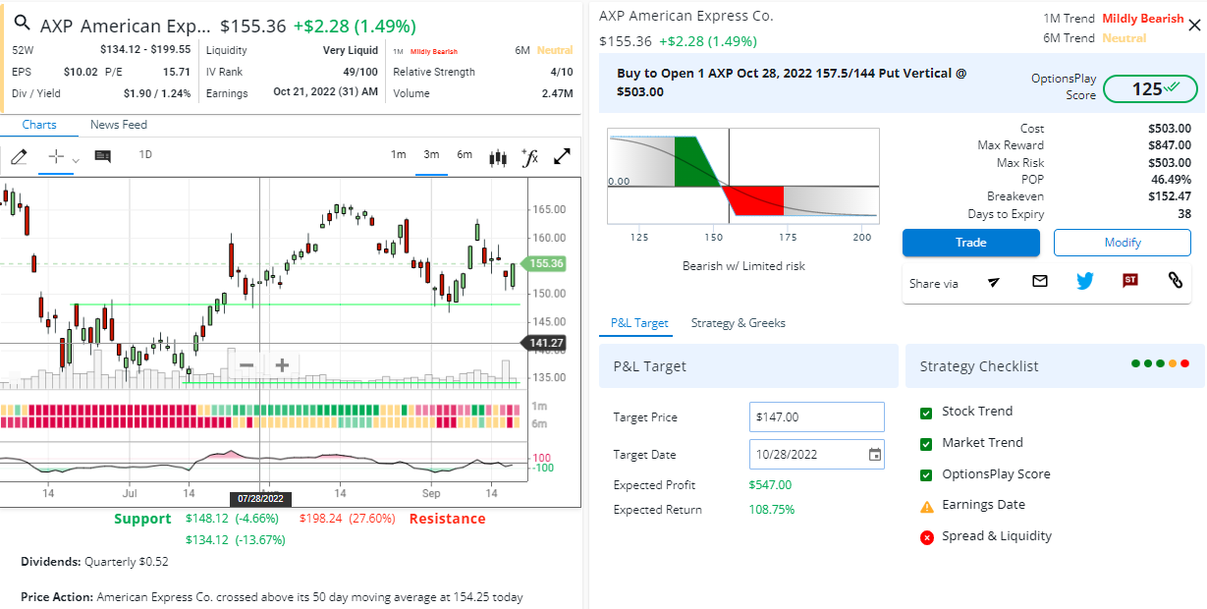Share trade via email envelope icon
Viewport: 1207px width, 609px height.
coord(1040,281)
